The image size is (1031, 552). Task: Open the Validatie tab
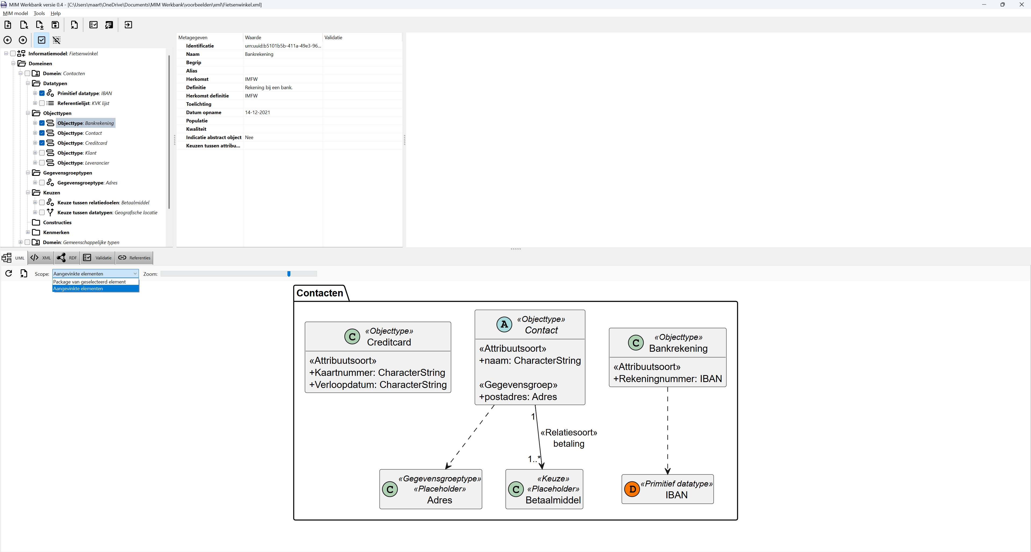click(97, 258)
